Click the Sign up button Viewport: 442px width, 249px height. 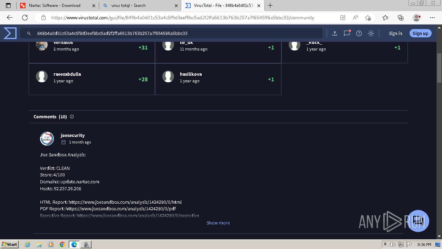pos(420,33)
